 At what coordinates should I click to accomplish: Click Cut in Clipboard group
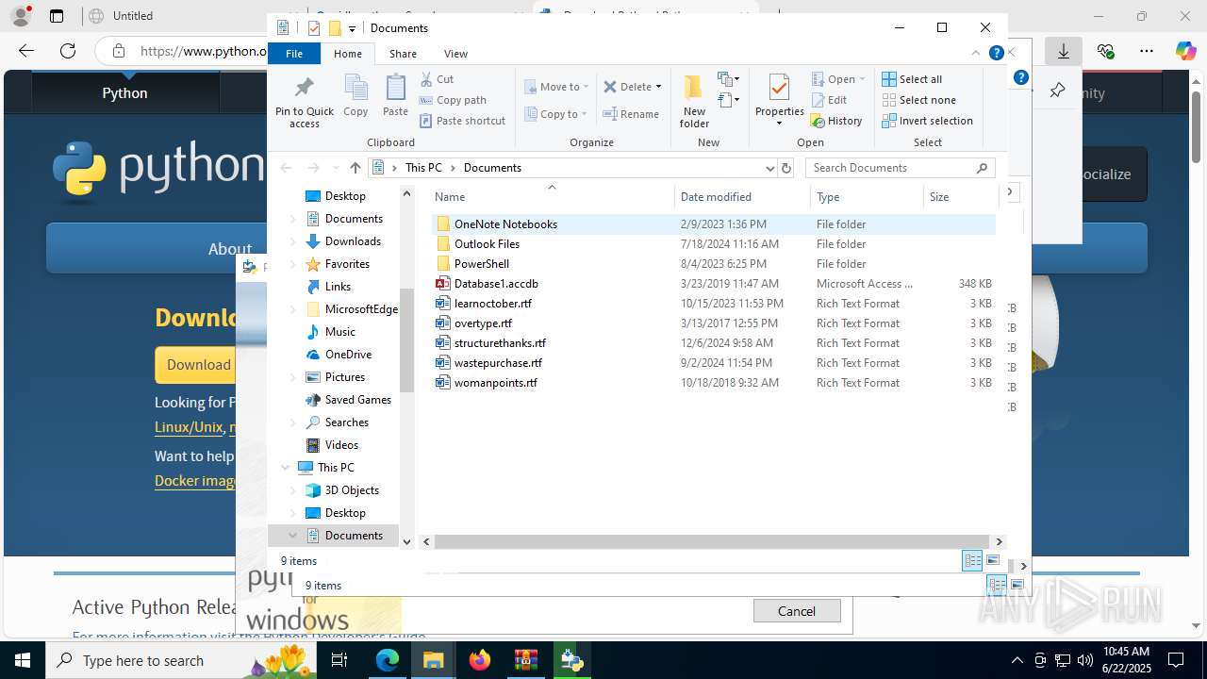point(437,79)
